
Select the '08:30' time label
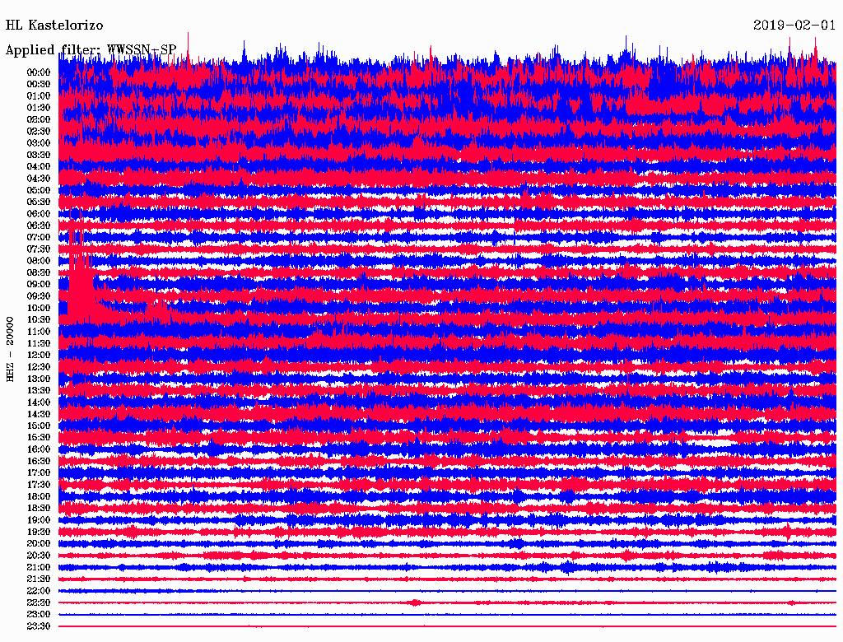click(x=39, y=273)
